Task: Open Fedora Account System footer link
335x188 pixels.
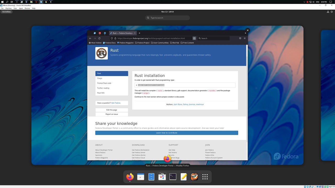Action: click(x=214, y=158)
